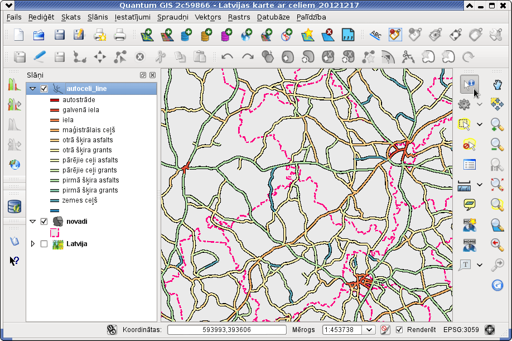Toggle mouse extents display icon near Koordinātas
The image size is (512, 341).
[x=112, y=330]
